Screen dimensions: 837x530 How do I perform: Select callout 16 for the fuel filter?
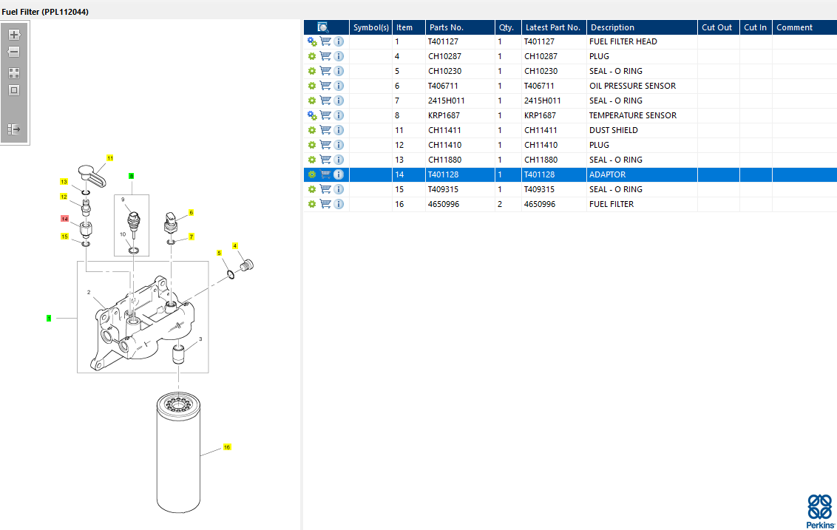coord(227,447)
